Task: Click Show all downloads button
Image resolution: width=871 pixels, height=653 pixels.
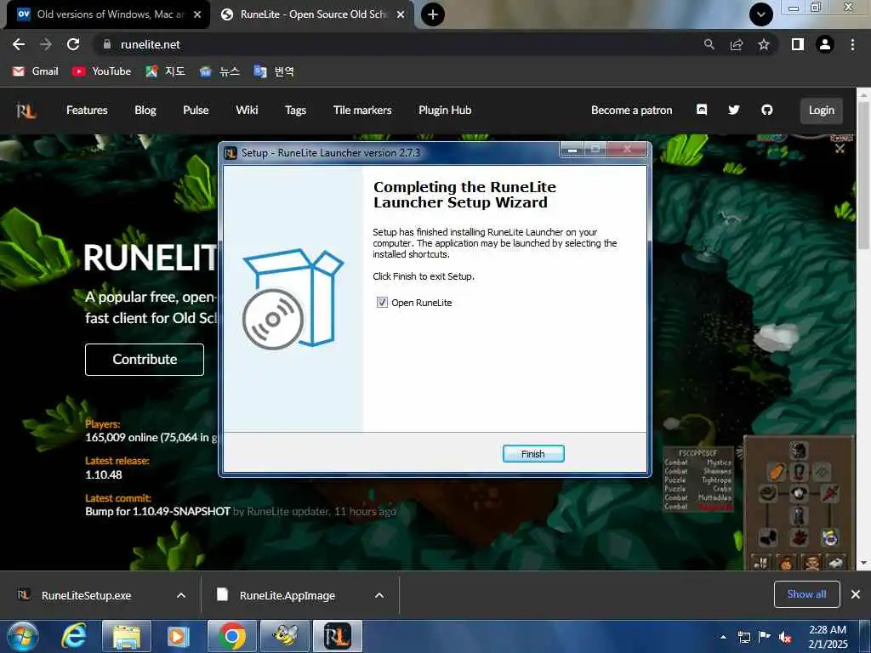Action: (806, 594)
